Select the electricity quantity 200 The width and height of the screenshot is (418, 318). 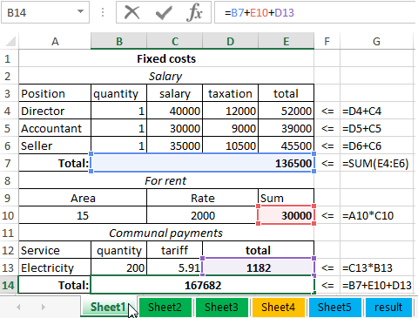pyautogui.click(x=118, y=267)
